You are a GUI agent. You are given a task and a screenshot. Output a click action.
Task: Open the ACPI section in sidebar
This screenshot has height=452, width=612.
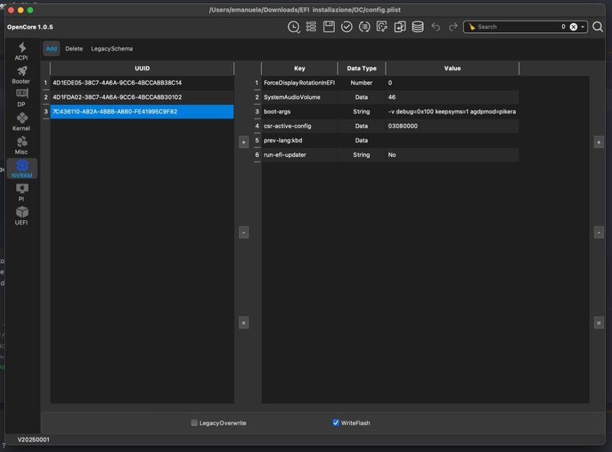[21, 51]
